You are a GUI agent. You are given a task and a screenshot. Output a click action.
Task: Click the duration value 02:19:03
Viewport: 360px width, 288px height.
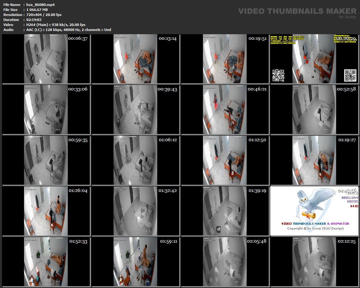click(x=34, y=20)
